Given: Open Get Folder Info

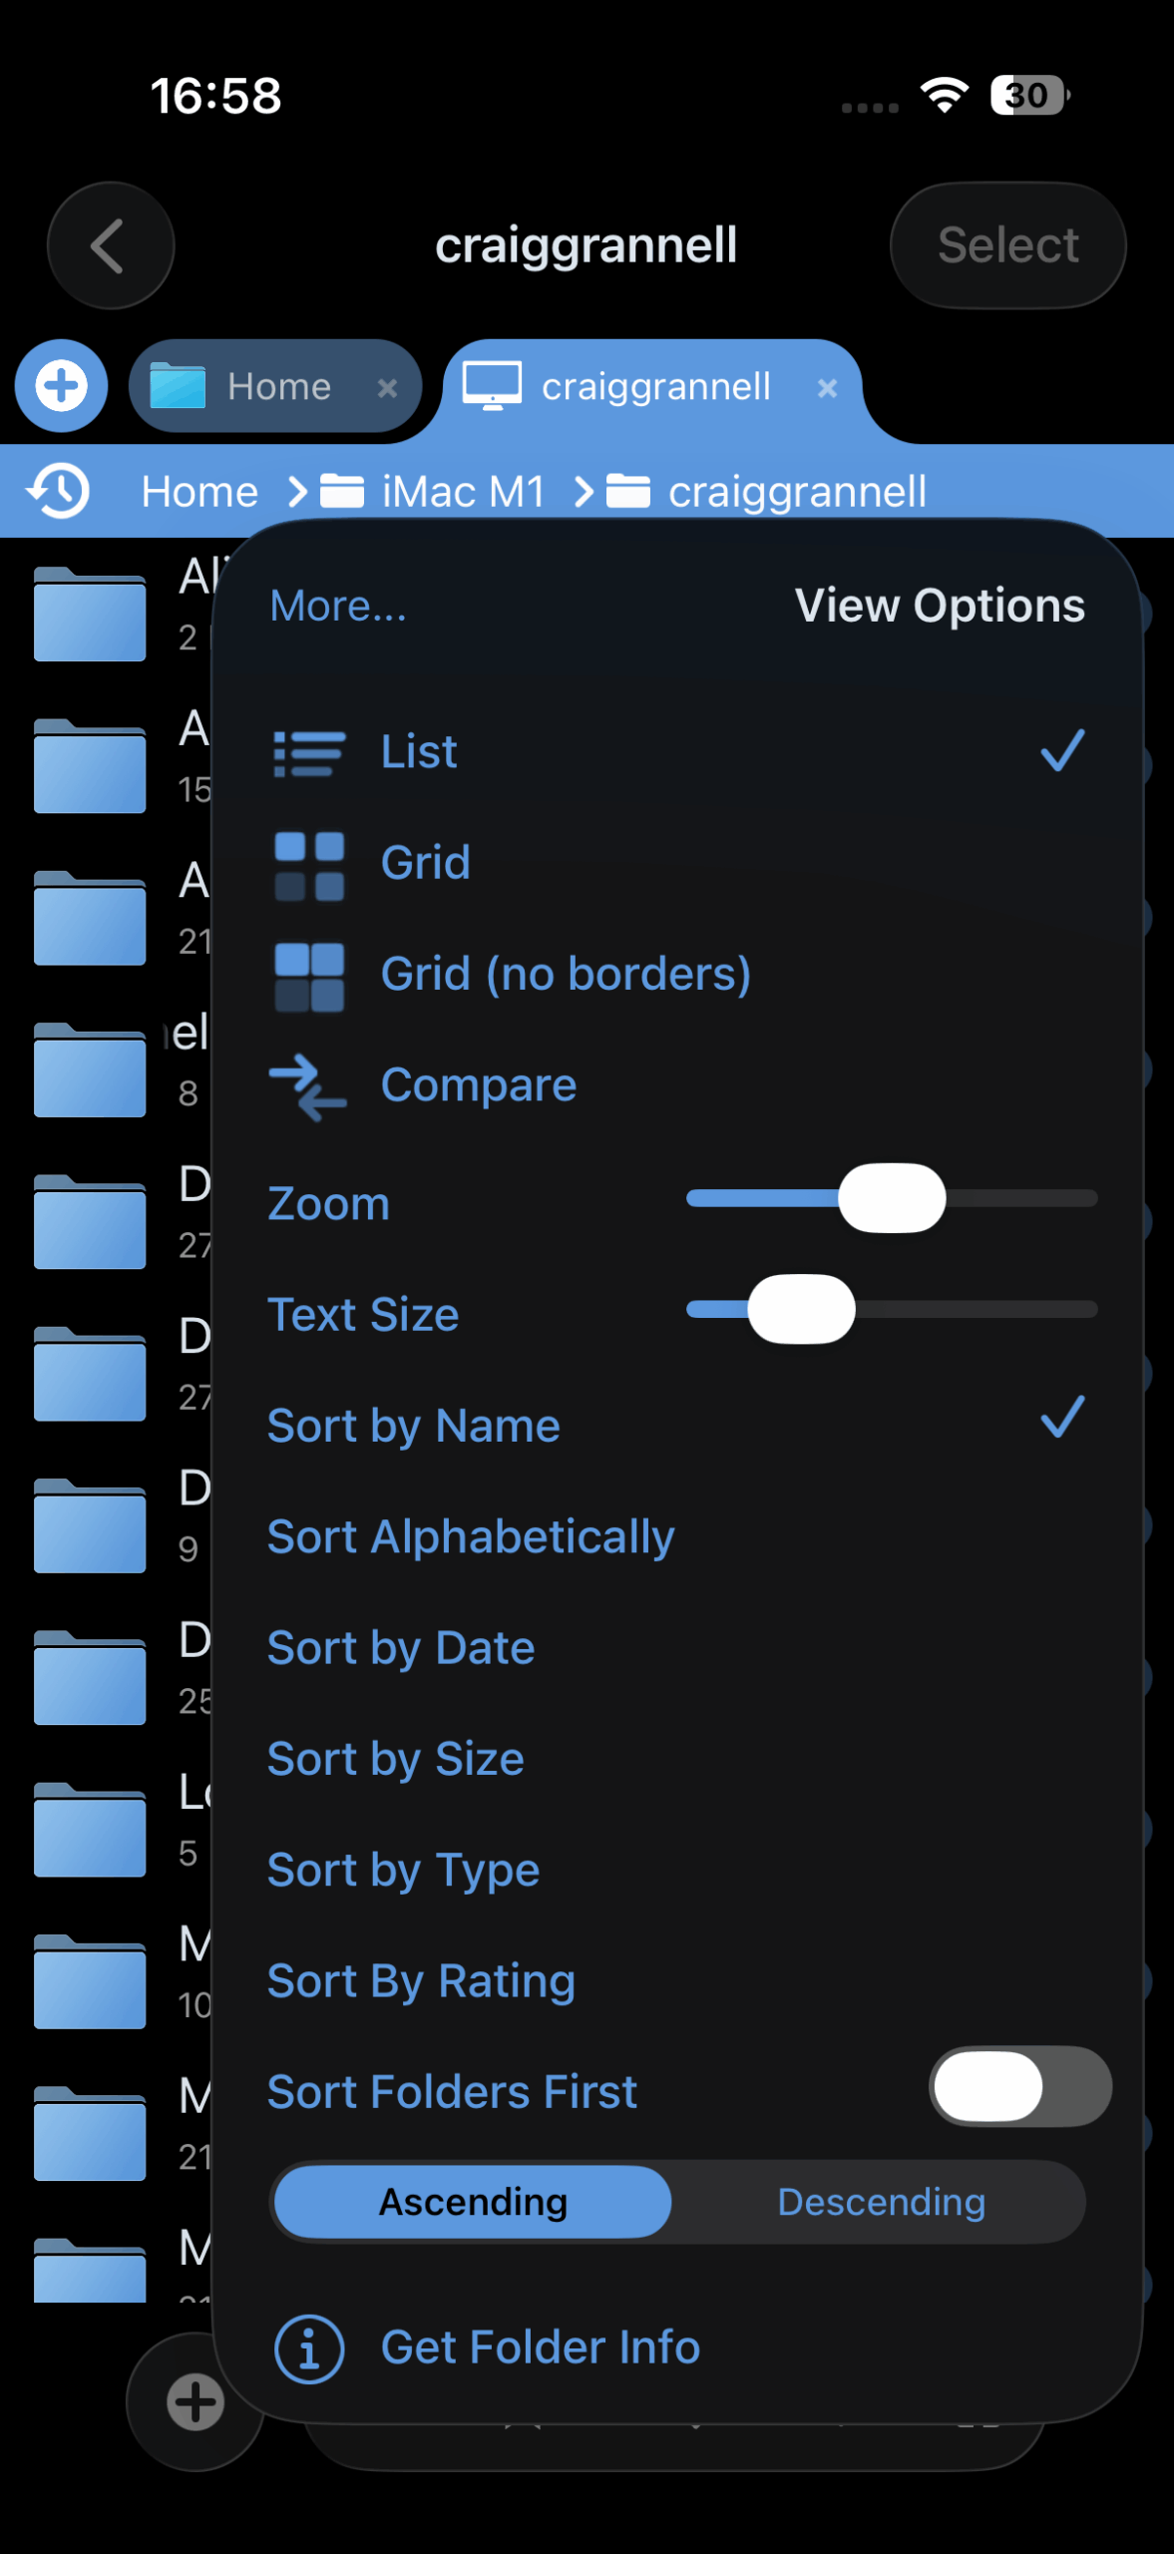Looking at the screenshot, I should click(540, 2347).
